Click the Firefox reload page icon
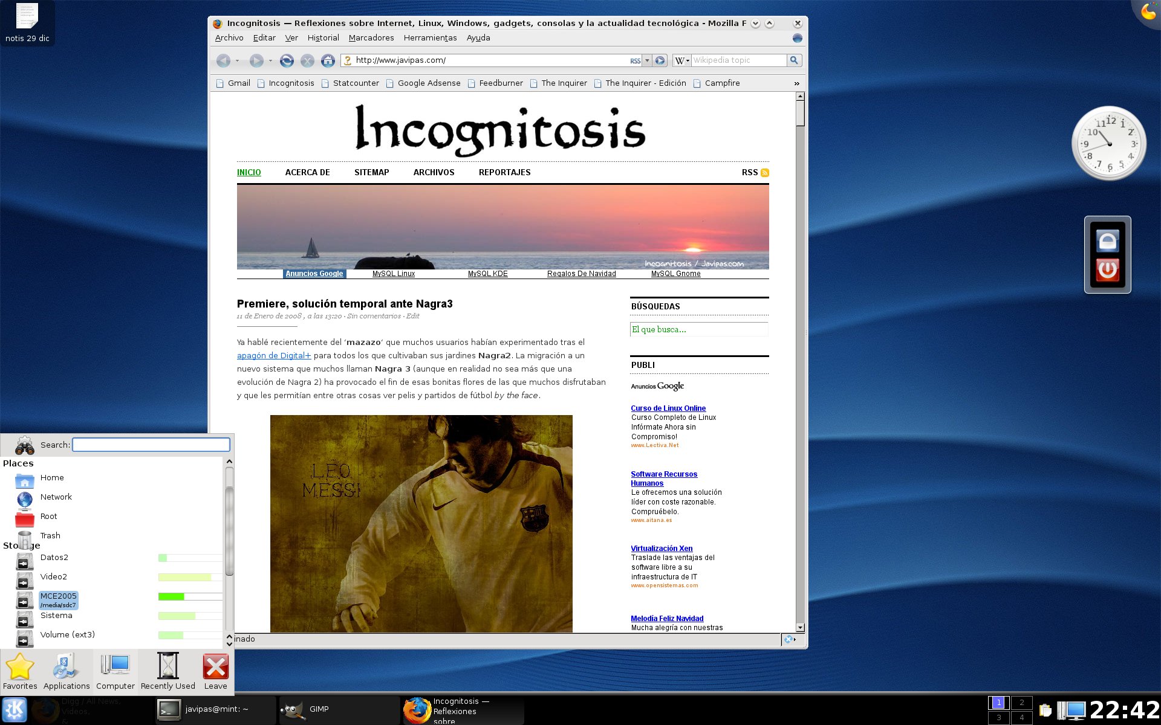This screenshot has height=725, width=1161. pyautogui.click(x=287, y=60)
